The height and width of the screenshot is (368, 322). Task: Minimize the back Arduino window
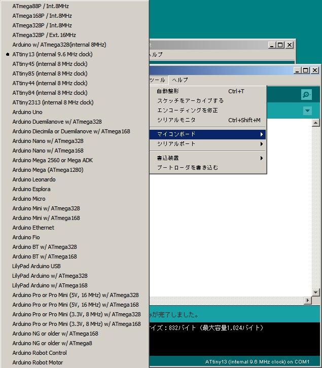(x=272, y=45)
